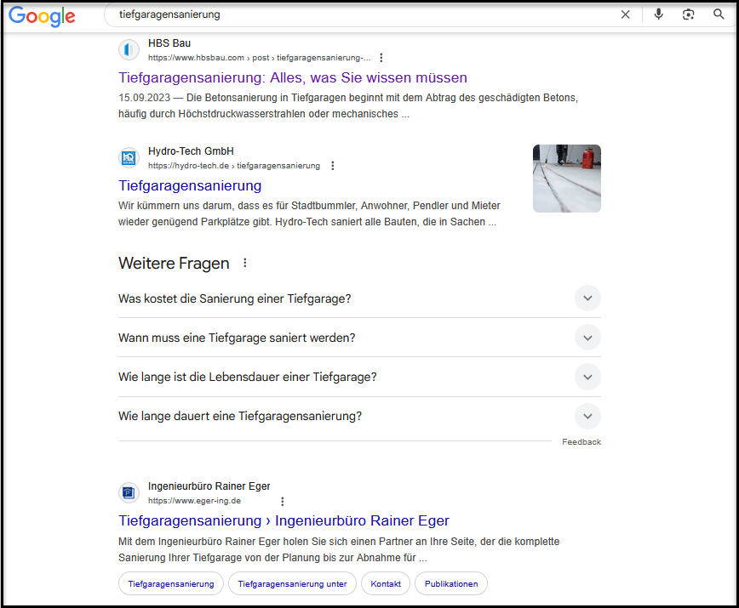Click the 'Ingenieurbüro Rainer Eger' site name
The height and width of the screenshot is (608, 739).
click(209, 486)
